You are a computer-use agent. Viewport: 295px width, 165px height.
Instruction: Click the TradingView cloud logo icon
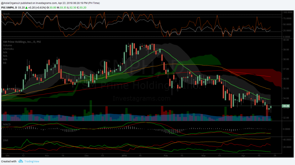click(21, 161)
